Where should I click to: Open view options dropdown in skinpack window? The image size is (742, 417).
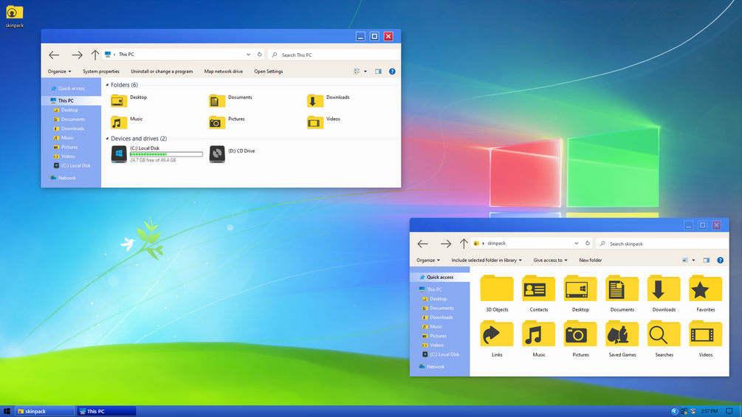tap(693, 260)
